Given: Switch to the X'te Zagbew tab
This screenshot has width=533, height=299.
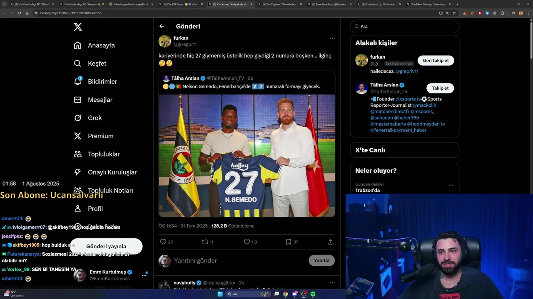Looking at the screenshot, I should 279,4.
